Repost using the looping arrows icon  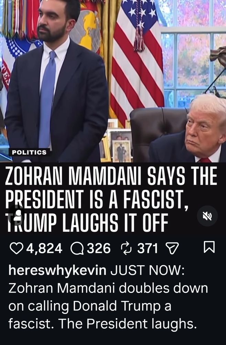pyautogui.click(x=126, y=248)
